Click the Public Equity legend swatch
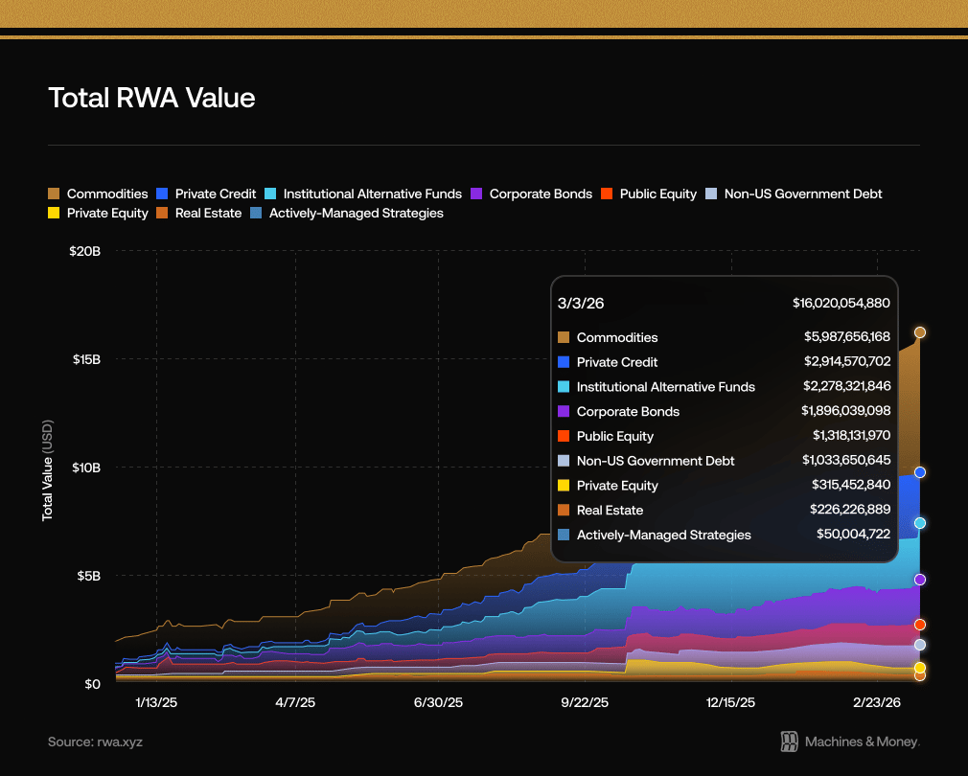Screen dimensions: 968x776 [x=607, y=194]
